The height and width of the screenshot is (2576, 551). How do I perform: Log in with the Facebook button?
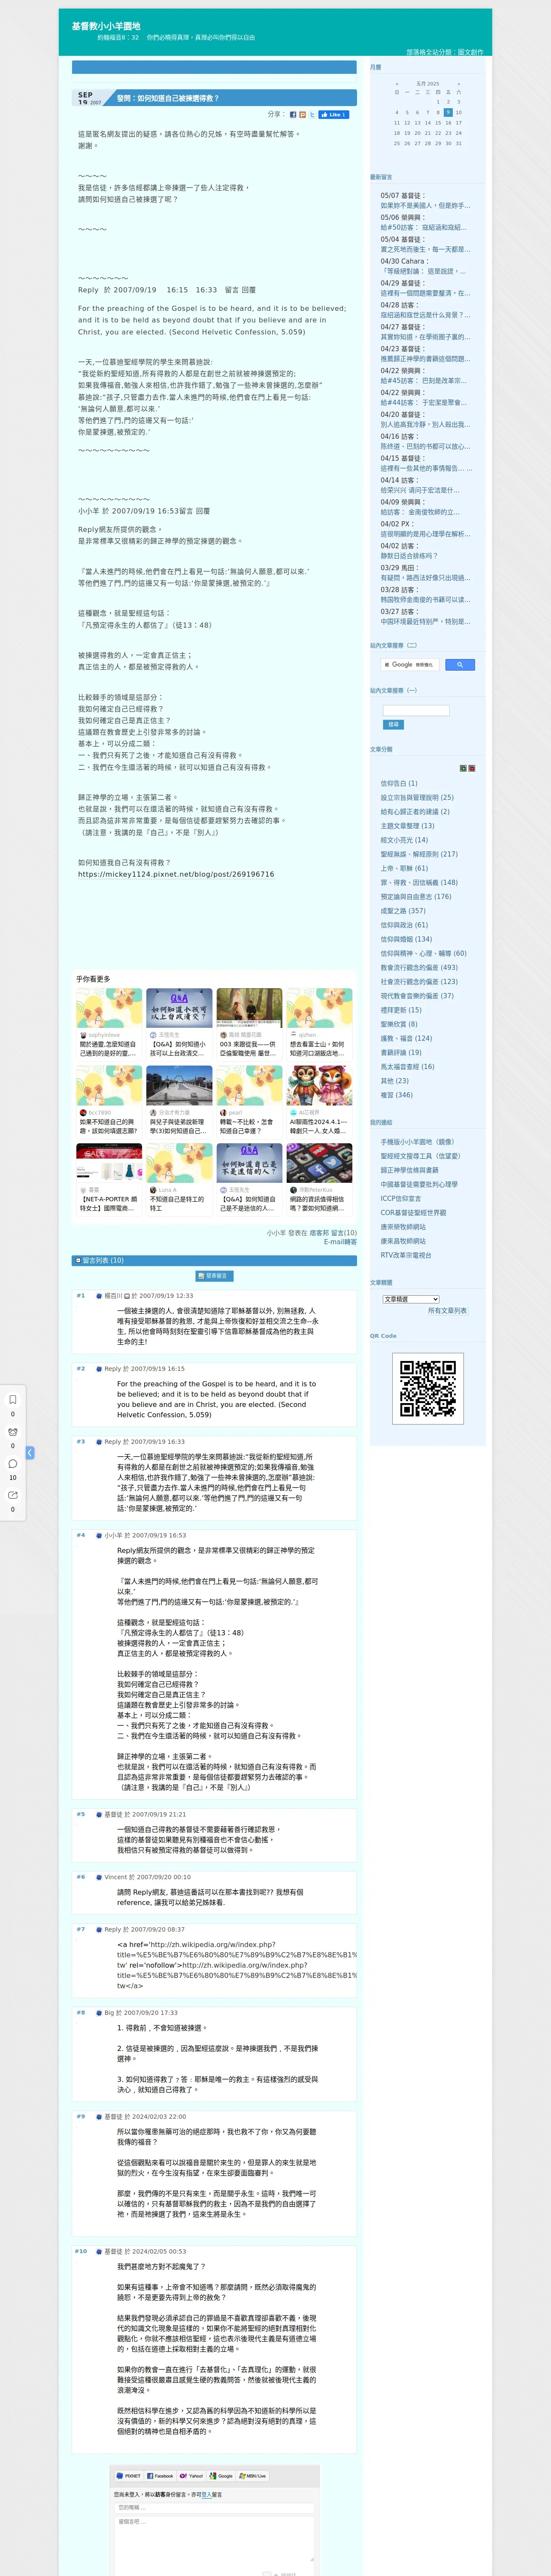click(x=160, y=2476)
